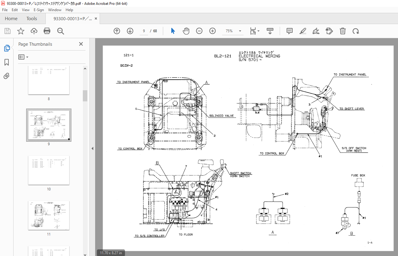Open the Help menu

click(x=69, y=10)
